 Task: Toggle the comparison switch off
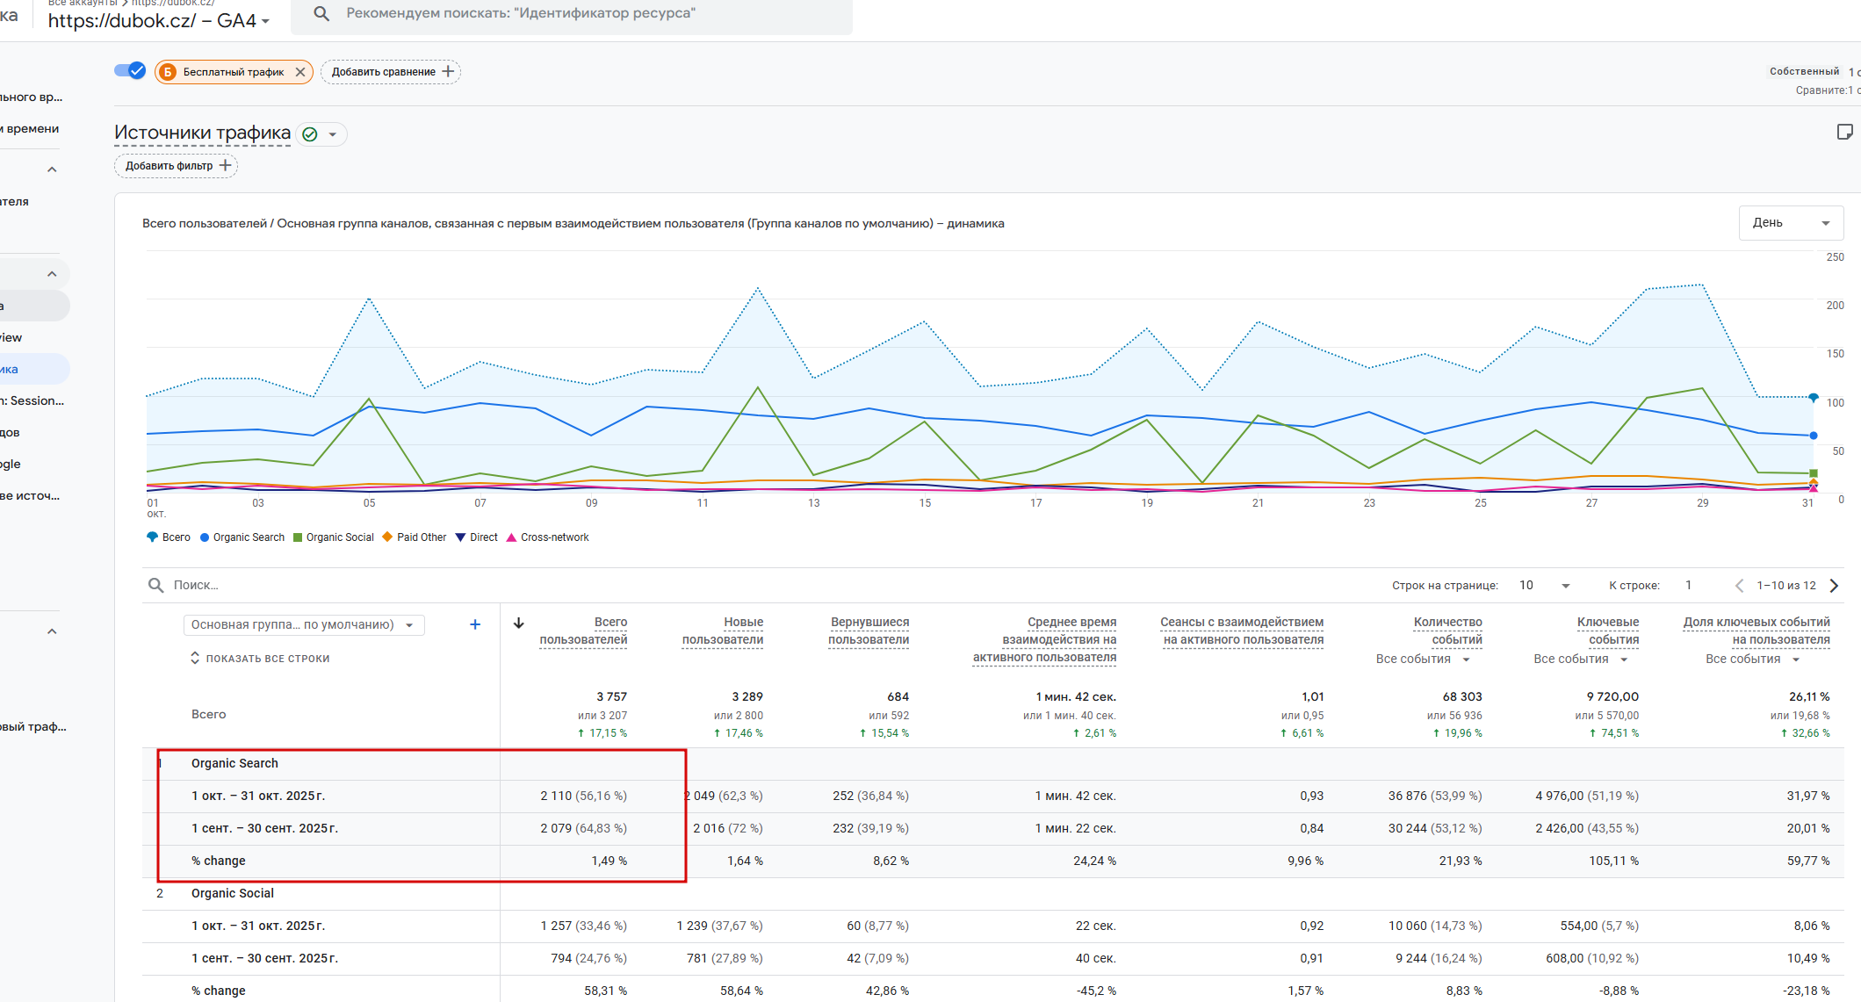[130, 71]
